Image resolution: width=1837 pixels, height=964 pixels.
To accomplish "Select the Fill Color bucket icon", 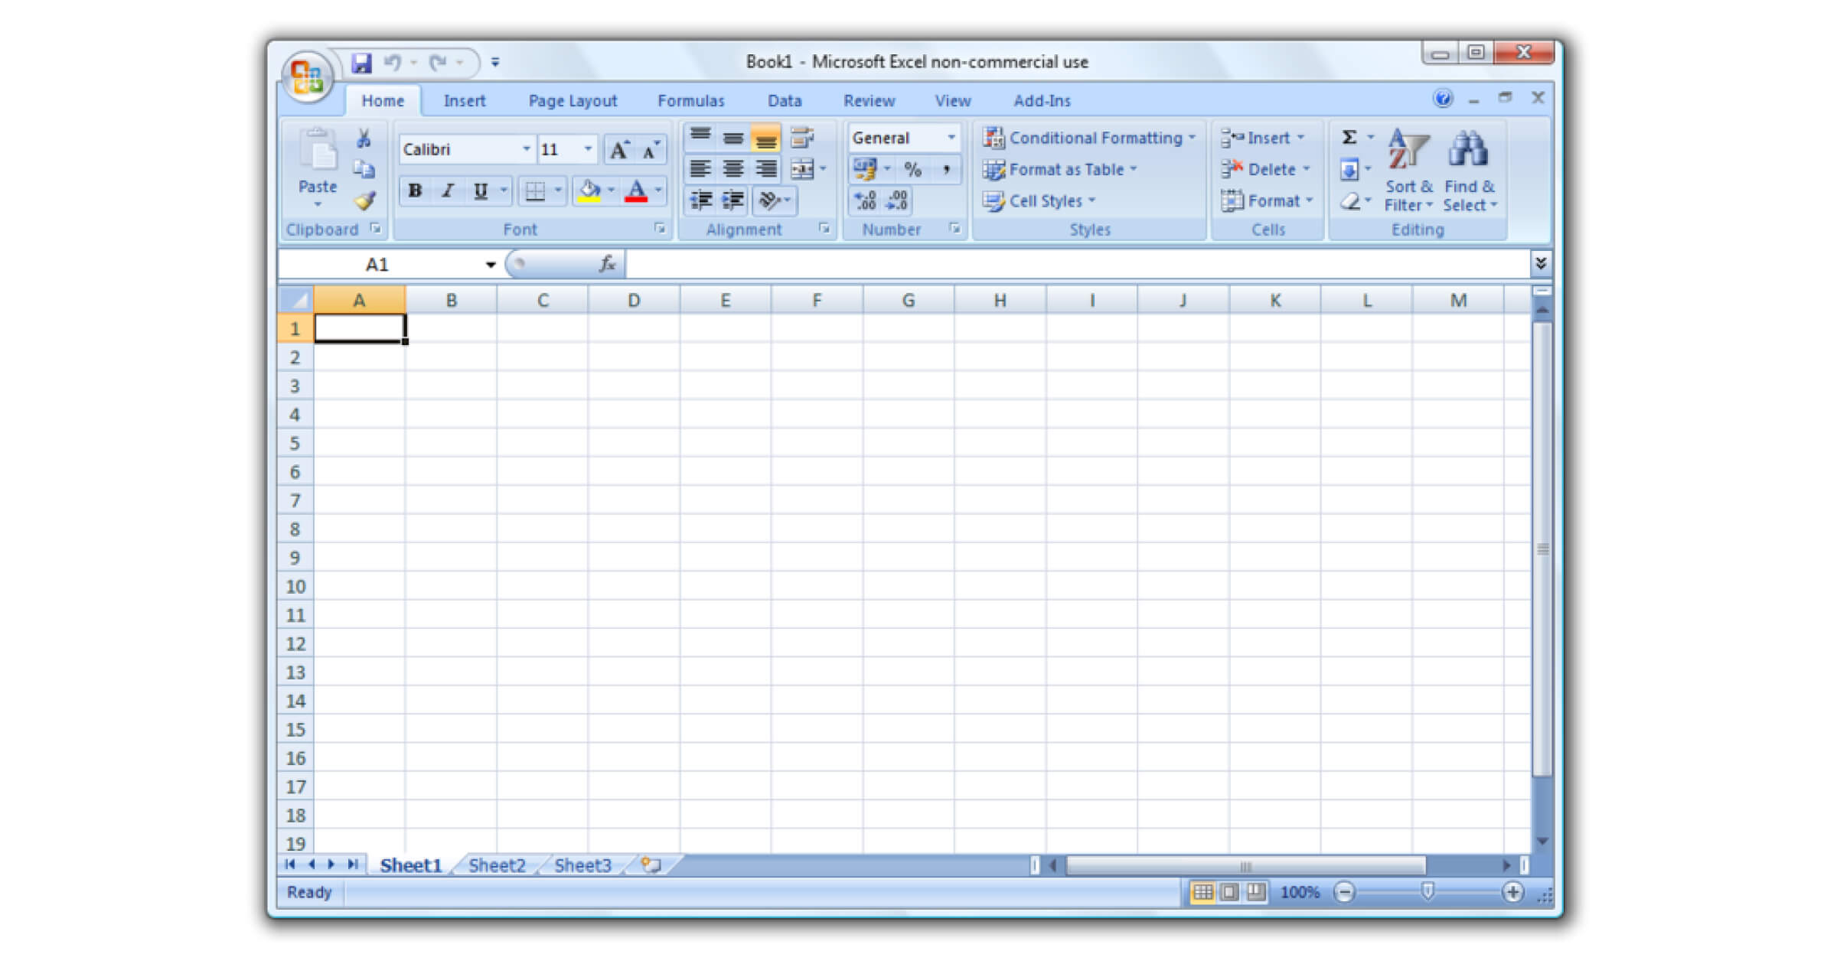I will pyautogui.click(x=590, y=191).
